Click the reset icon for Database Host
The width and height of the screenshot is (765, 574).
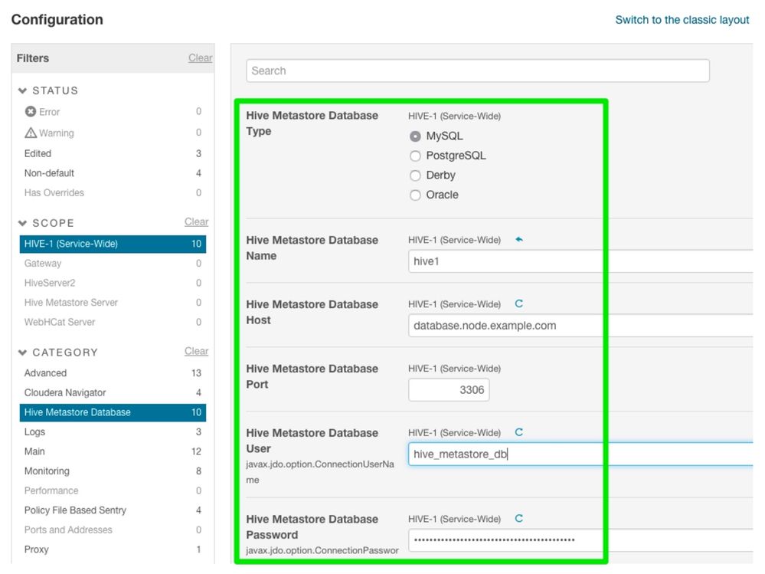518,304
